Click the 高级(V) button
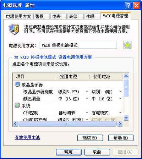 [90, 138]
